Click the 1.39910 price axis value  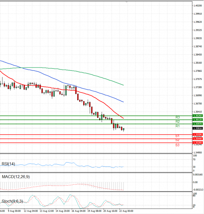coord(198,14)
